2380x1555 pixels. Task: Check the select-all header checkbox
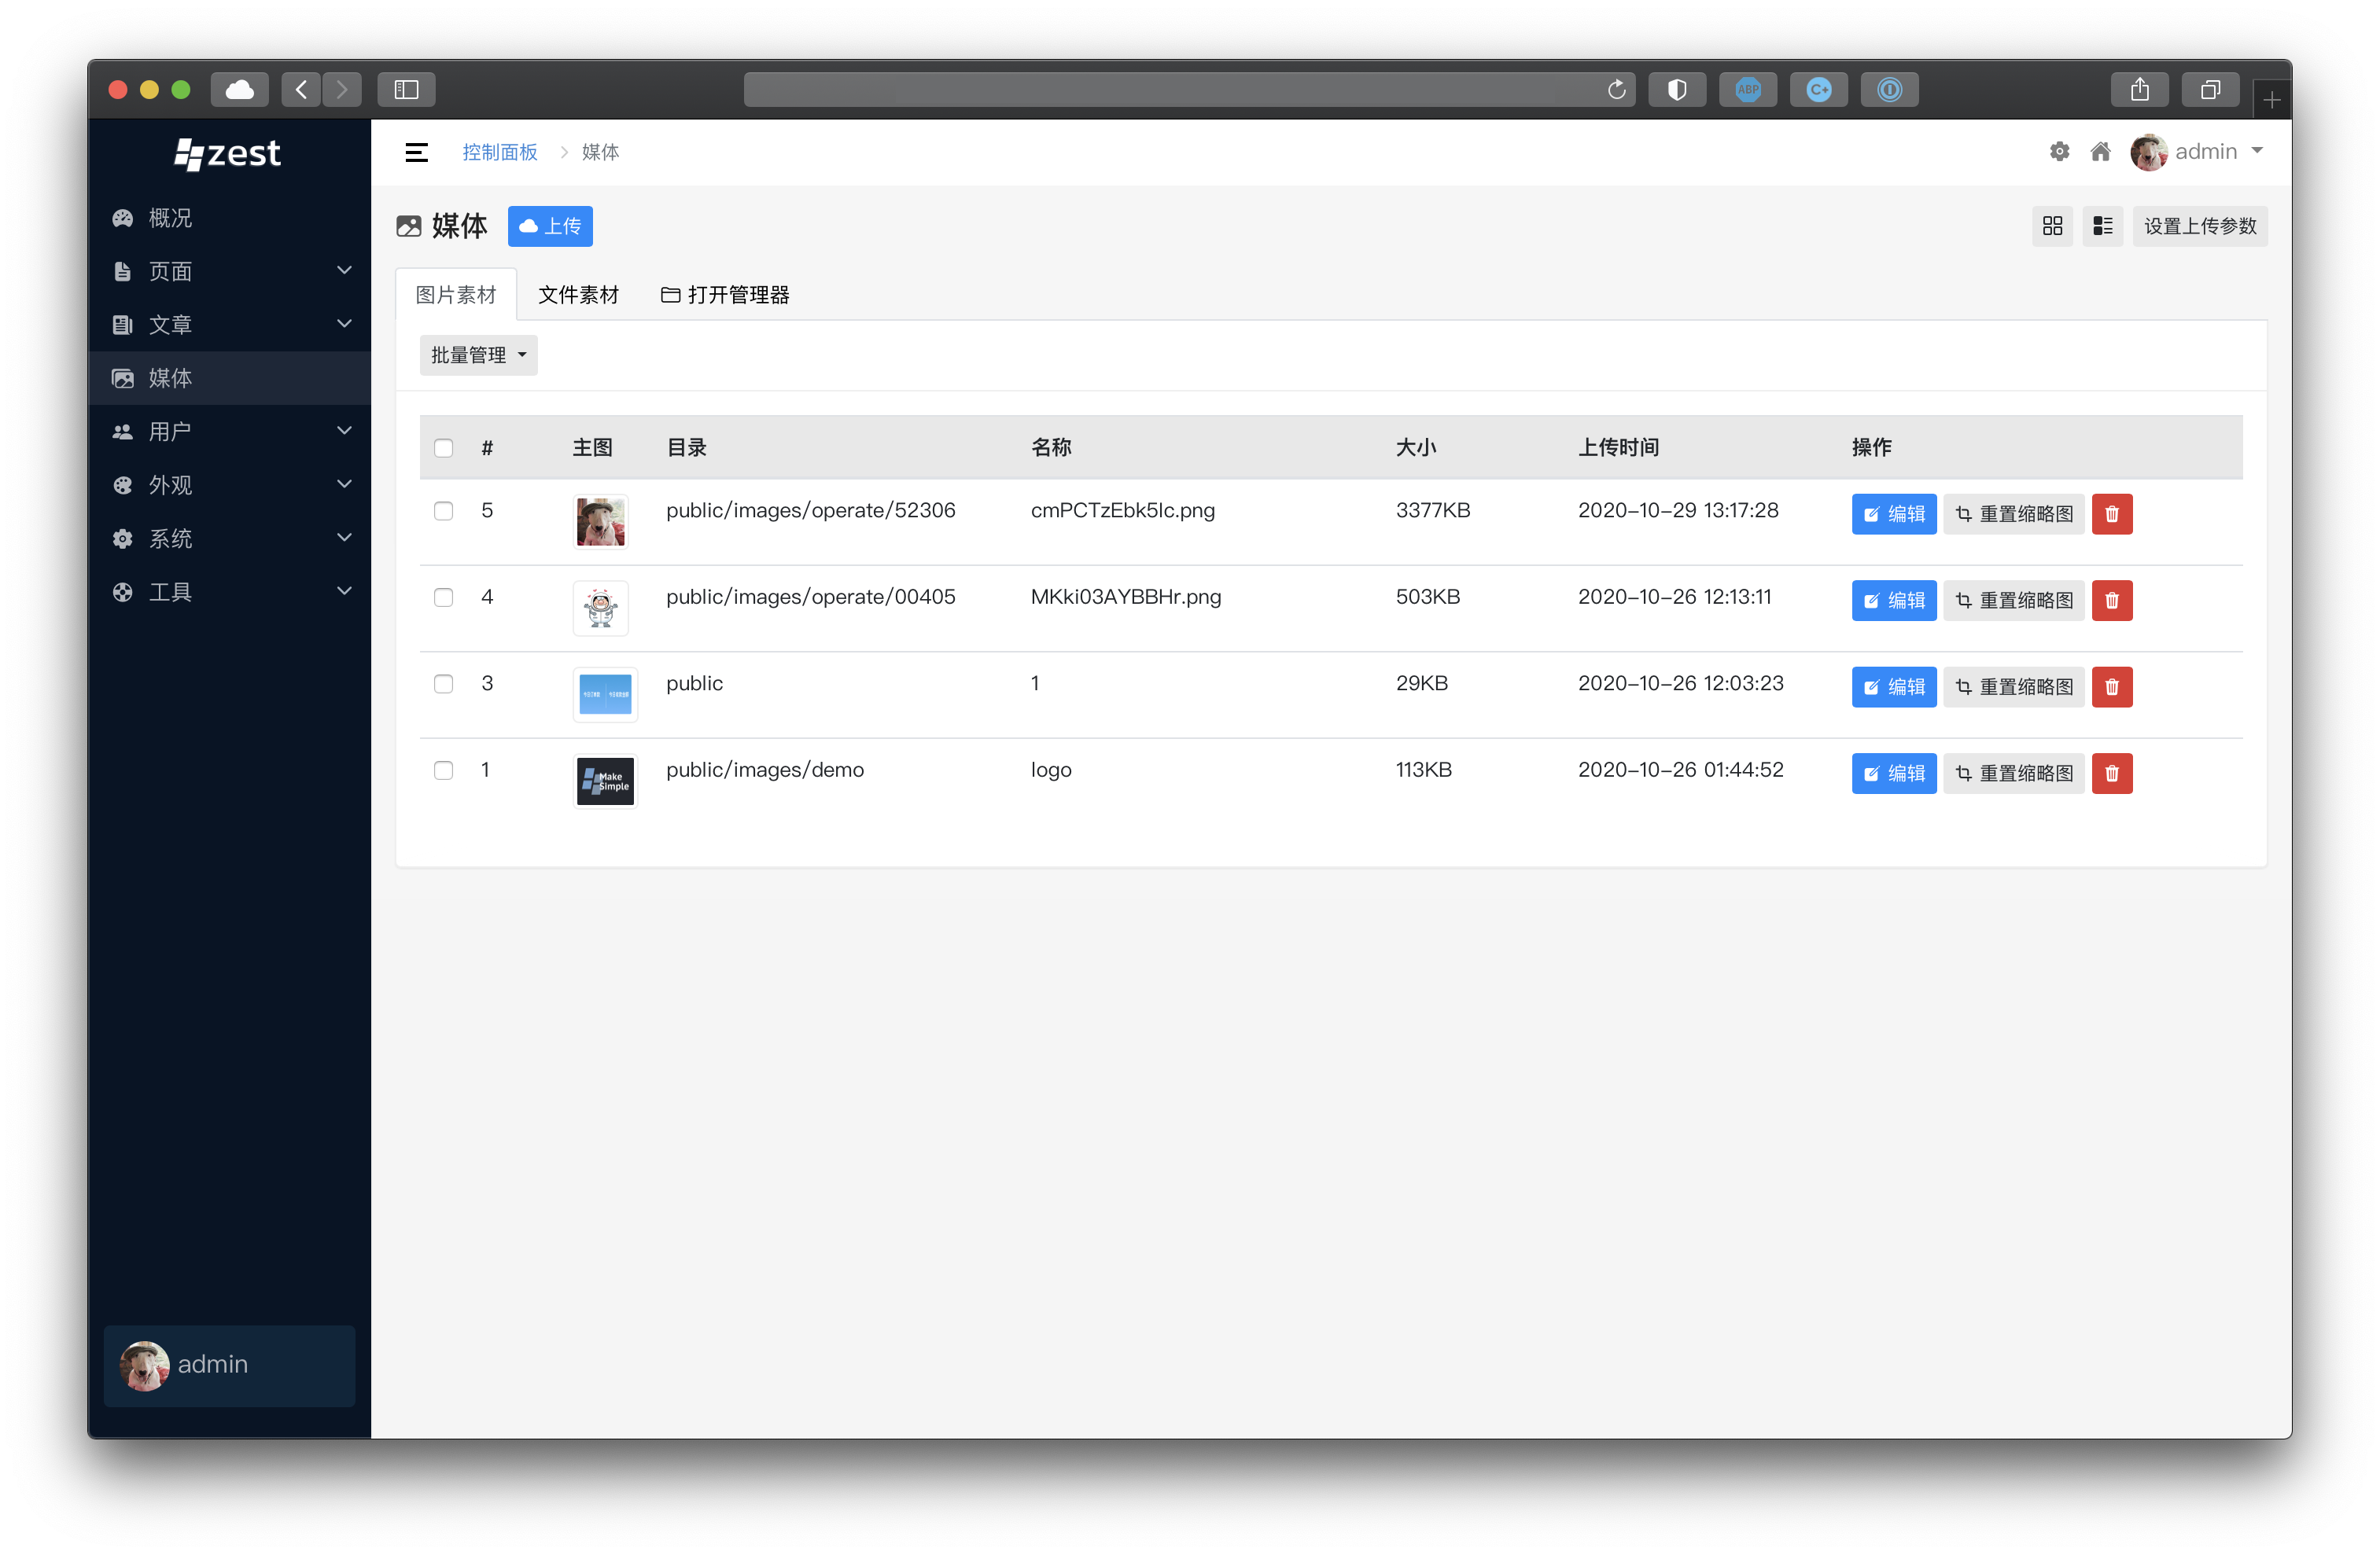443,448
